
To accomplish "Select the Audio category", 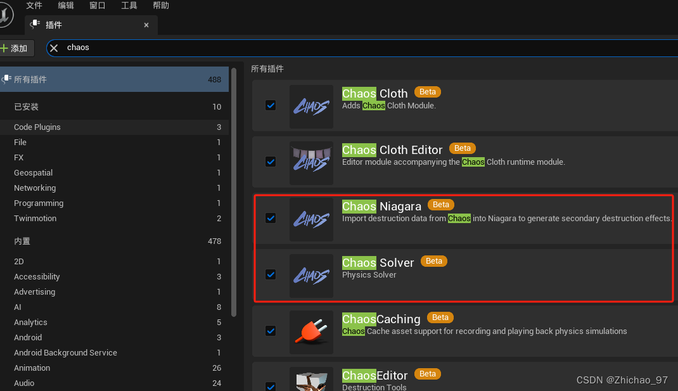I will point(114,383).
